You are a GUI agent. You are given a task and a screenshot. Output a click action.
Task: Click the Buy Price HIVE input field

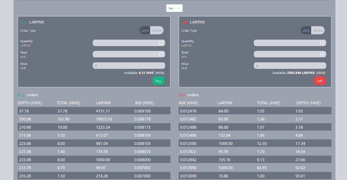[x=129, y=66]
